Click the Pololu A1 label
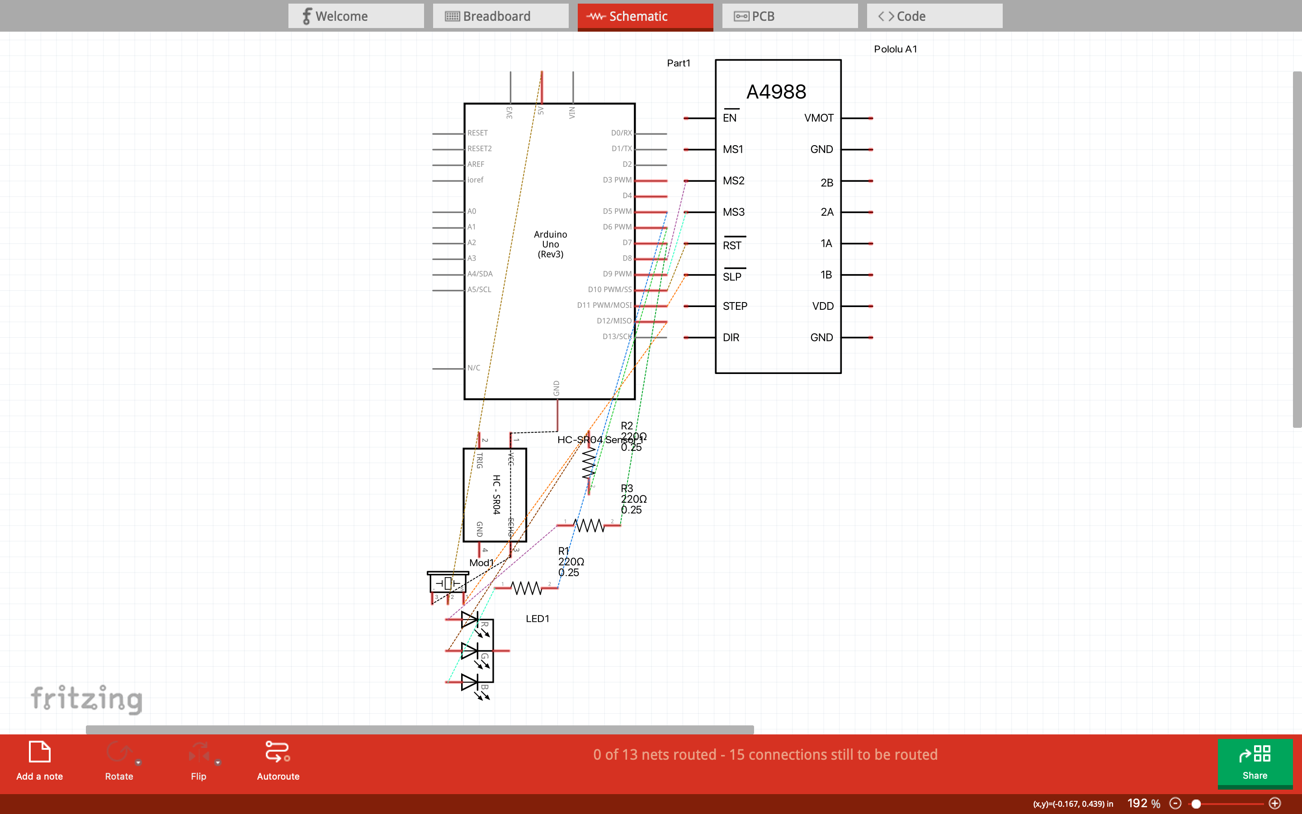The width and height of the screenshot is (1302, 814). [895, 49]
